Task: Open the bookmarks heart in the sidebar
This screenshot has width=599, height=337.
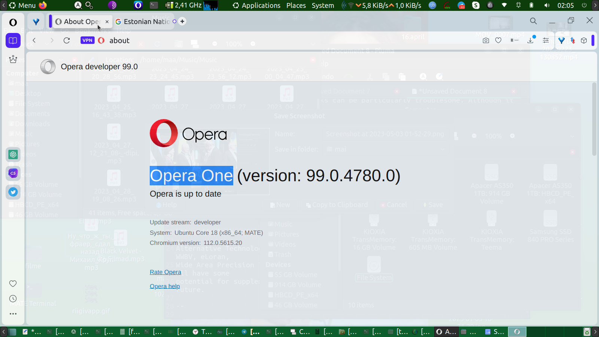Action: click(13, 283)
